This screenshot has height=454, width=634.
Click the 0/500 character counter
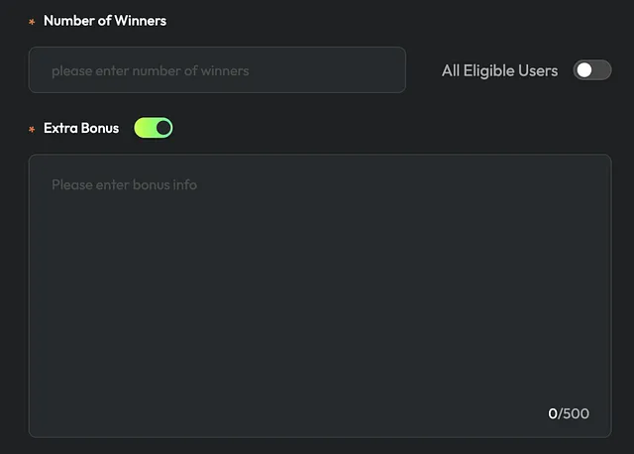click(x=569, y=413)
